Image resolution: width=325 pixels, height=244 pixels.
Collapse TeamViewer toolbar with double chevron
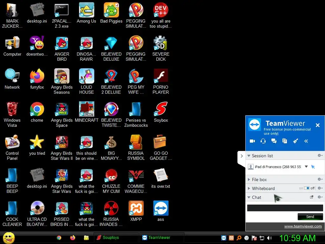306,141
